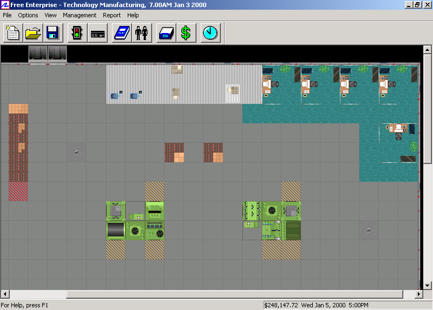Viewport: 433px width, 310px height.
Task: Open finances with the dollar sign icon
Action: 186,33
